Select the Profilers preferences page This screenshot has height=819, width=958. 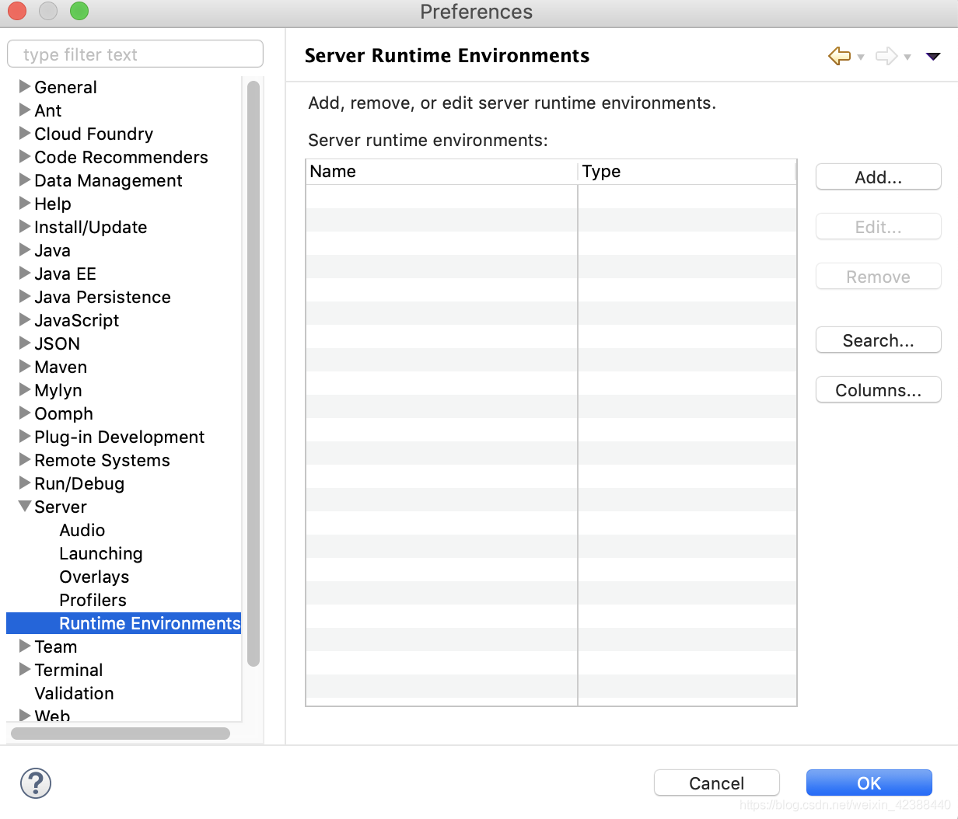(x=93, y=600)
